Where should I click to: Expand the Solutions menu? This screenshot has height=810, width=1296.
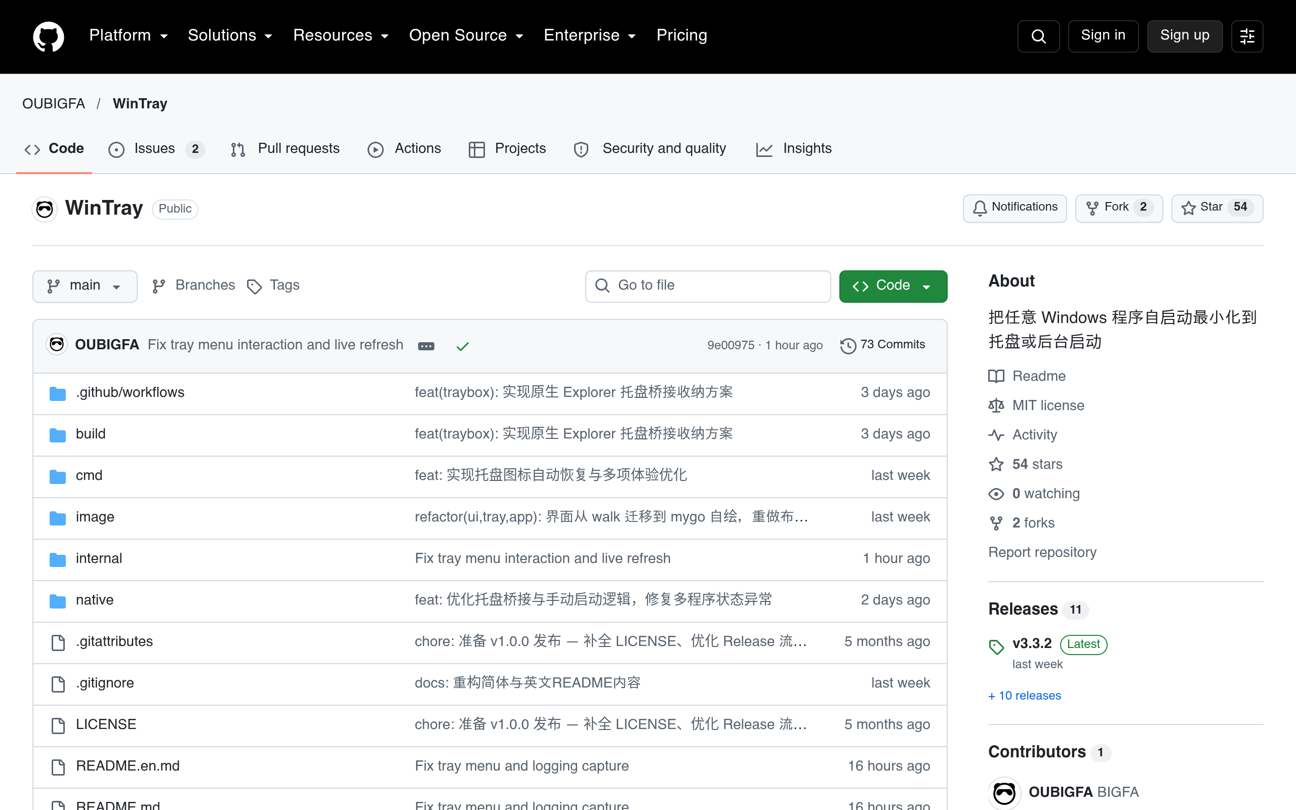tap(230, 35)
